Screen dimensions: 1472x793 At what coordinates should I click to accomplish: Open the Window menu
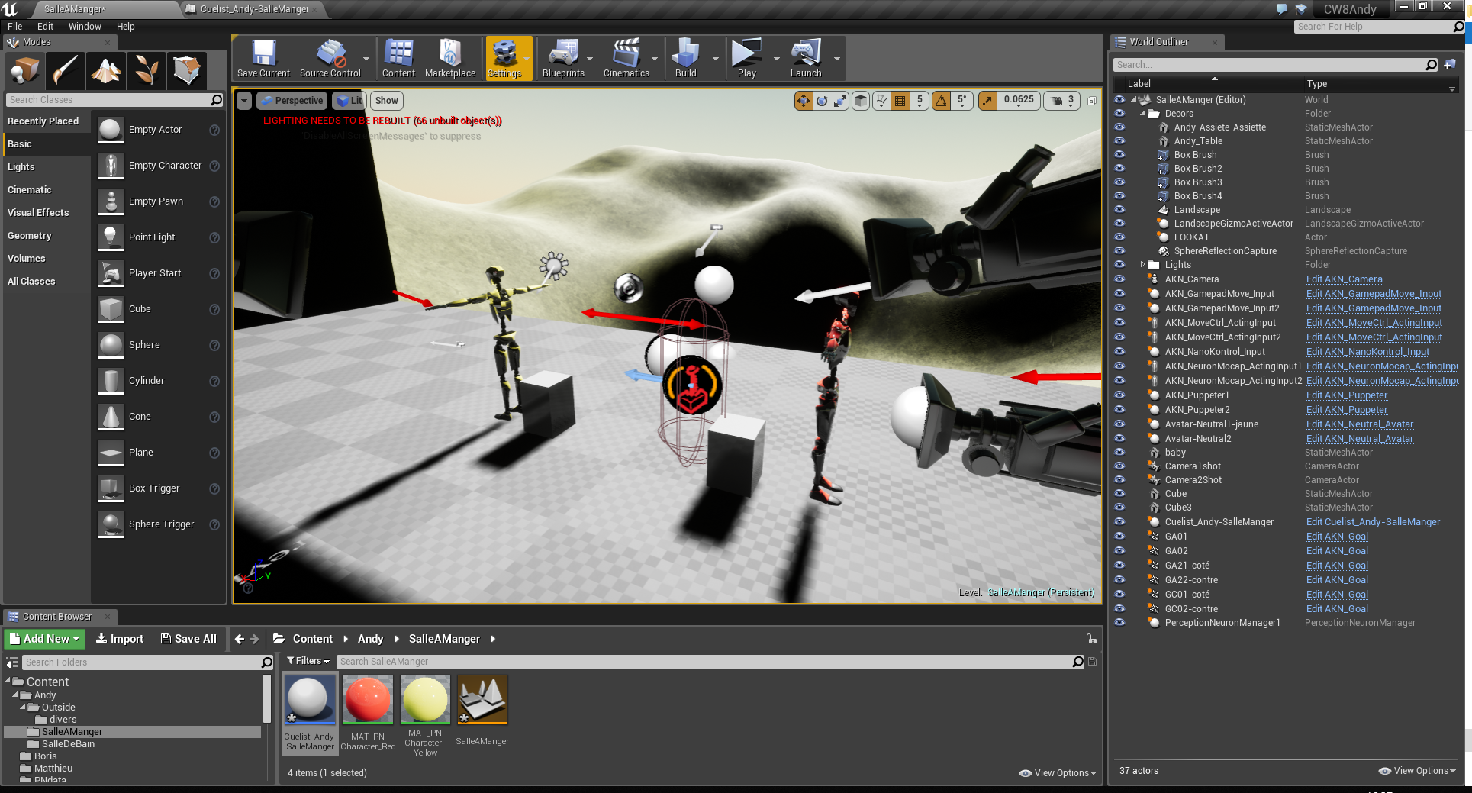pyautogui.click(x=85, y=27)
